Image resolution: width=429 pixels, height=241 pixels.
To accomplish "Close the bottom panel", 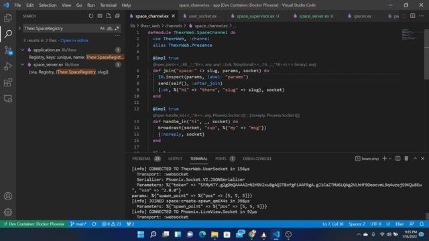I will coord(423,159).
